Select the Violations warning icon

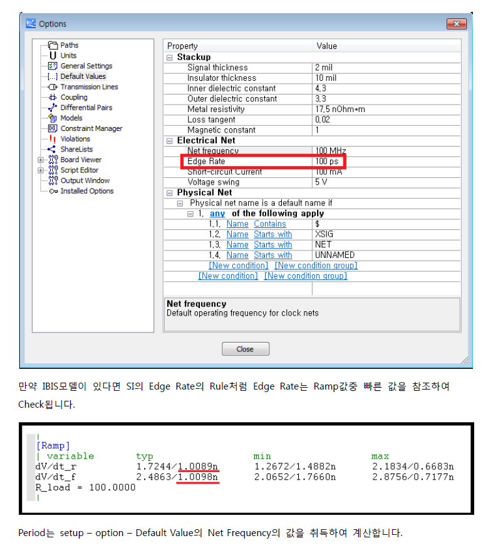53,139
